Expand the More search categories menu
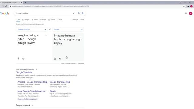The width and height of the screenshot is (194, 109). coord(60,19)
